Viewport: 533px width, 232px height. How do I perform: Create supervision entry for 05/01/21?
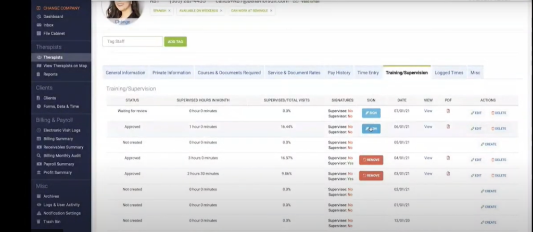[x=488, y=145]
